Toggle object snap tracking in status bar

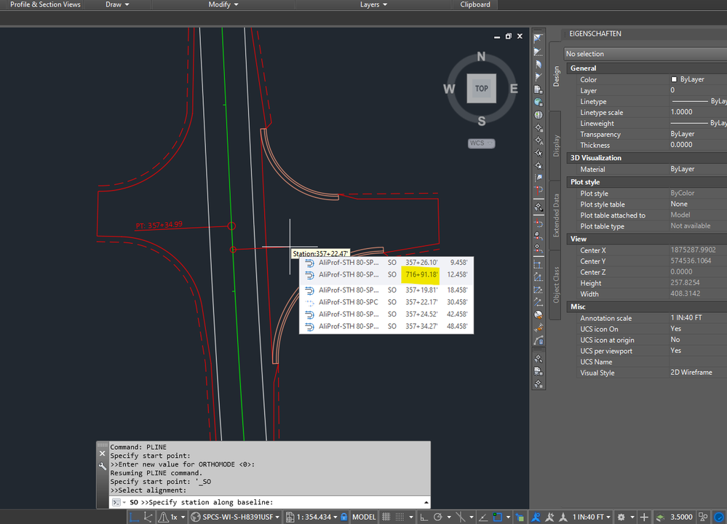point(483,517)
